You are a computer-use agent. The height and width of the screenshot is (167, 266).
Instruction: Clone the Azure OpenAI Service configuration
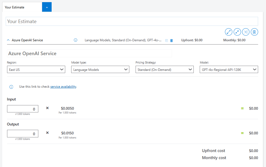[x=166, y=40]
